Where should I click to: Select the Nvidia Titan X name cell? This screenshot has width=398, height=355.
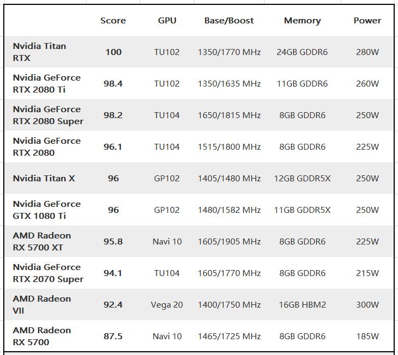pyautogui.click(x=44, y=178)
